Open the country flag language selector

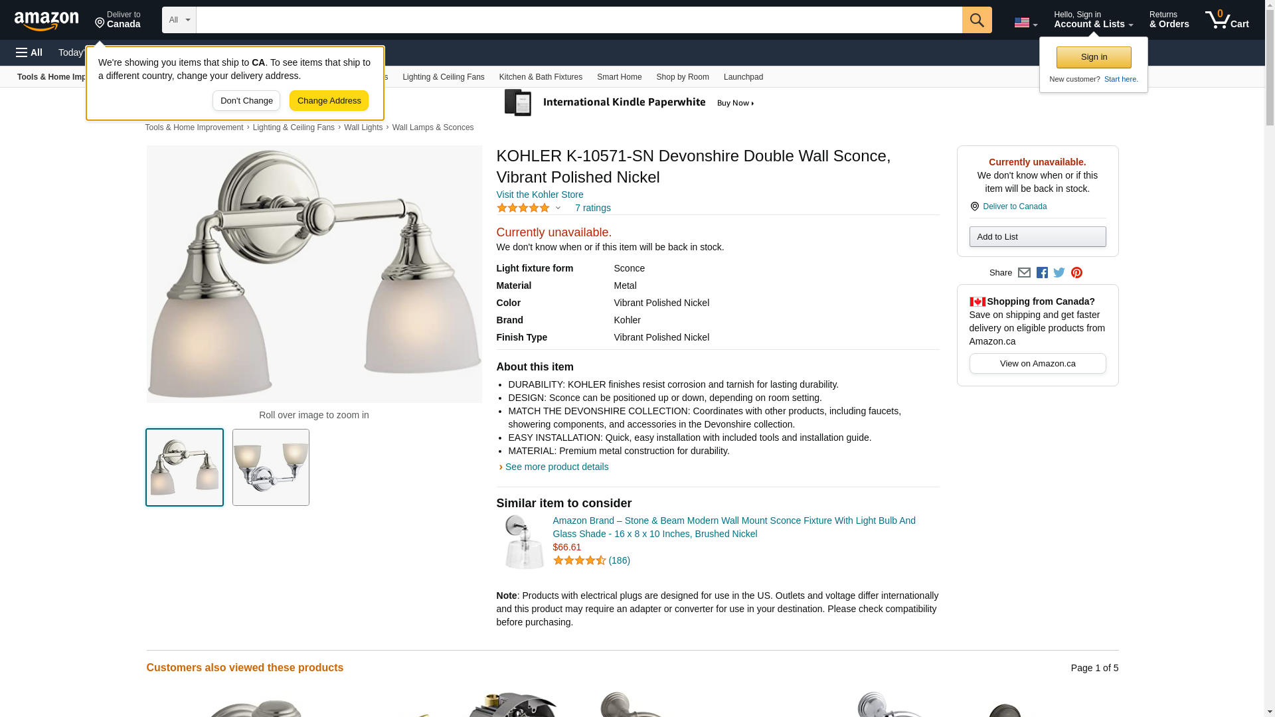click(x=1025, y=23)
